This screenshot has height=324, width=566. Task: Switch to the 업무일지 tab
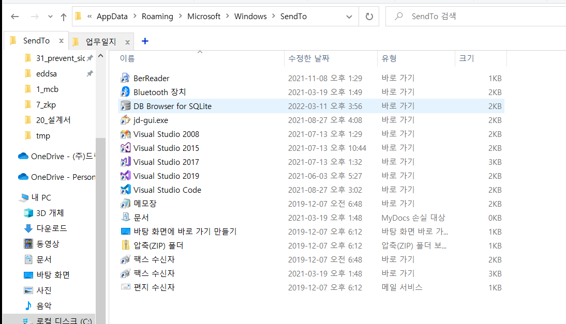[x=101, y=42]
